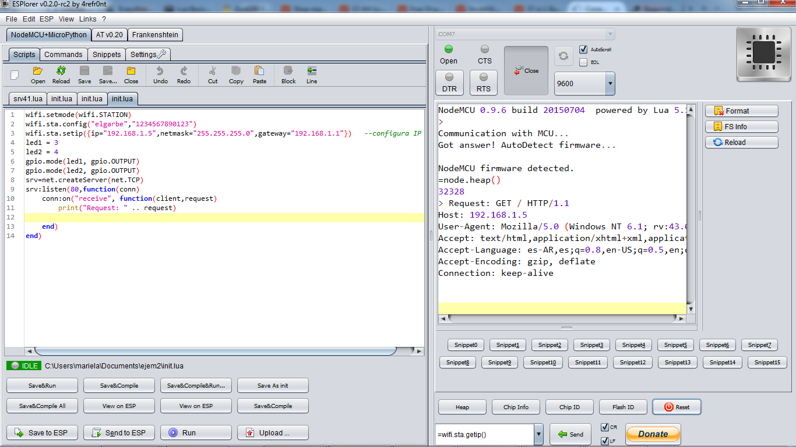
Task: Toggle the CR checkbox
Action: pyautogui.click(x=605, y=427)
